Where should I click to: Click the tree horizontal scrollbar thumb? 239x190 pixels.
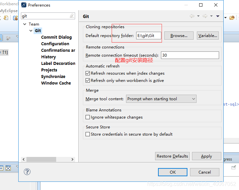pyautogui.click(x=41, y=159)
